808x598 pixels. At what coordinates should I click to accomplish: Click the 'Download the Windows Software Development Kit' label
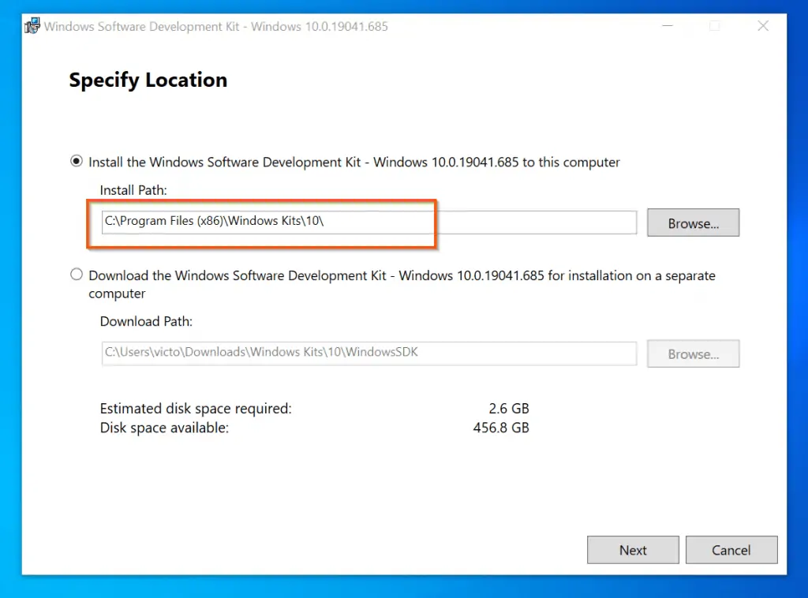pyautogui.click(x=402, y=276)
